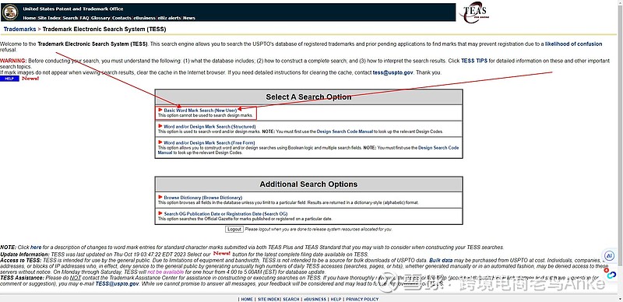Open eBUSINESS in the footer
The height and width of the screenshot is (302, 623).
(x=315, y=299)
